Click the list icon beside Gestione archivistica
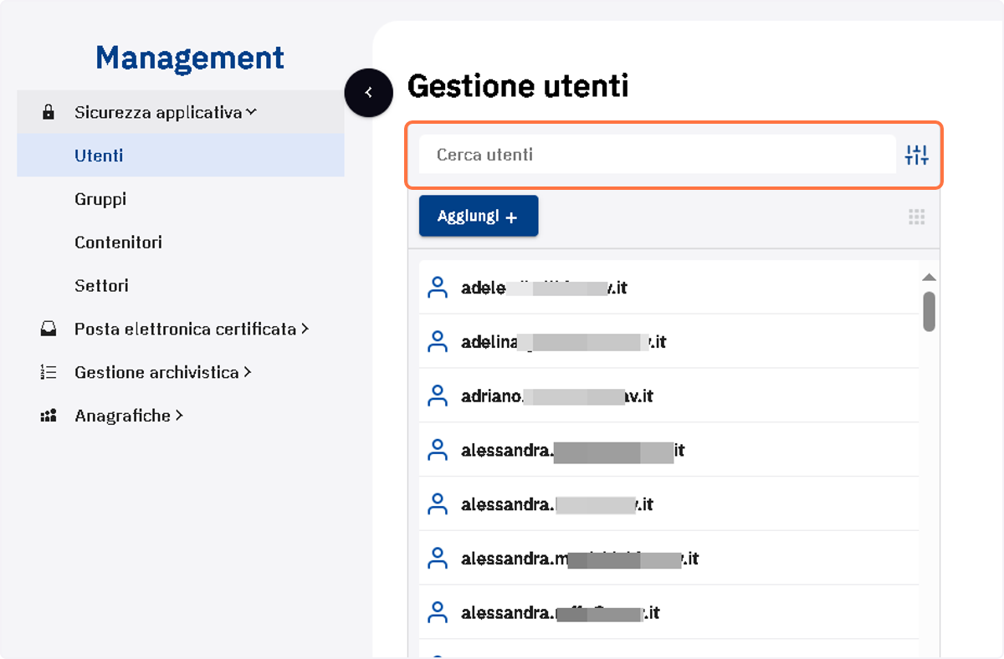 click(49, 373)
